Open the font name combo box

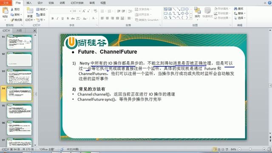coord(61,11)
